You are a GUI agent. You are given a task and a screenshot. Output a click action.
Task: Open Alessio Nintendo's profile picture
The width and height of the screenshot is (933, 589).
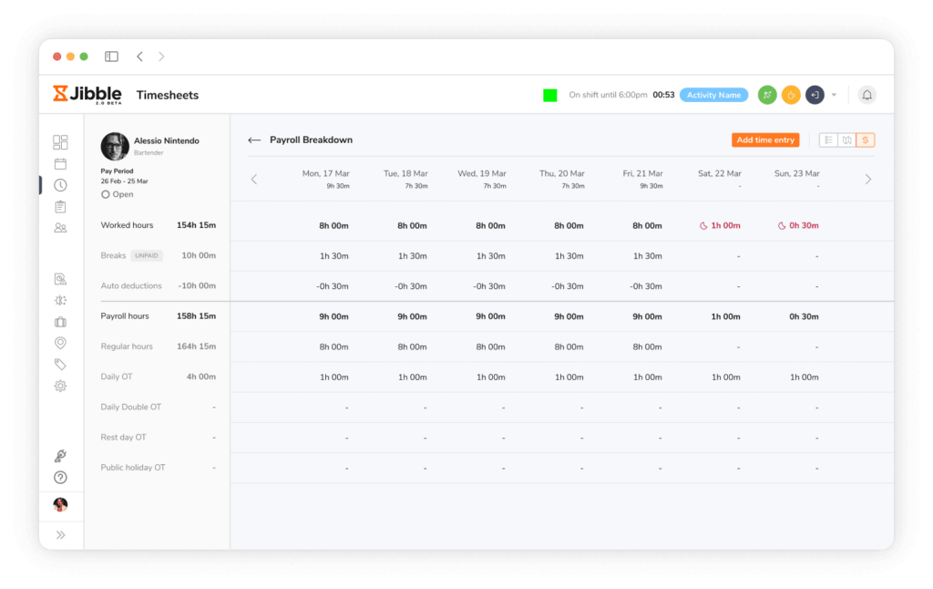pos(113,146)
